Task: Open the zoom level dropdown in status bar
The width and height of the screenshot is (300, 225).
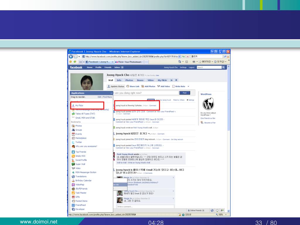Action: (x=226, y=215)
